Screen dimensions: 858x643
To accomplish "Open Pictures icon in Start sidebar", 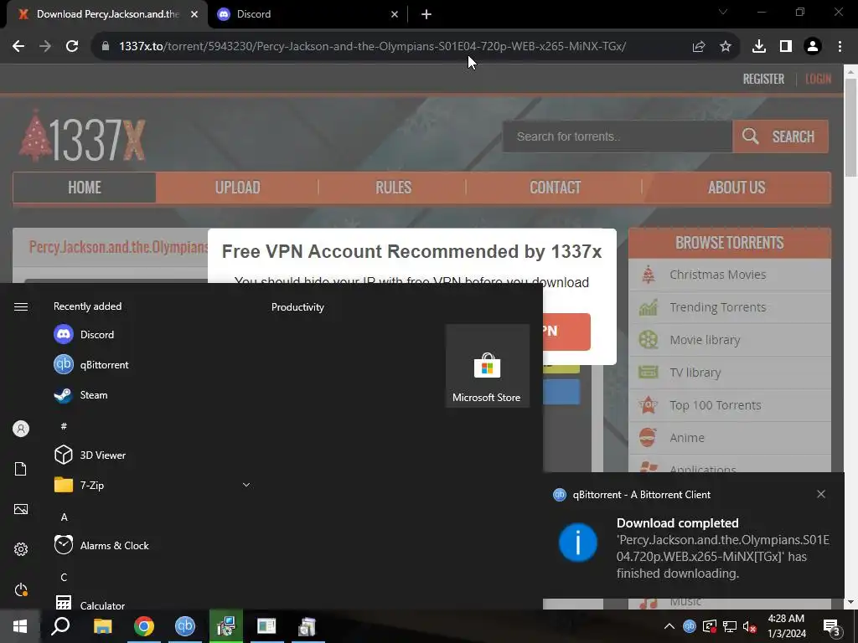I will (x=21, y=510).
